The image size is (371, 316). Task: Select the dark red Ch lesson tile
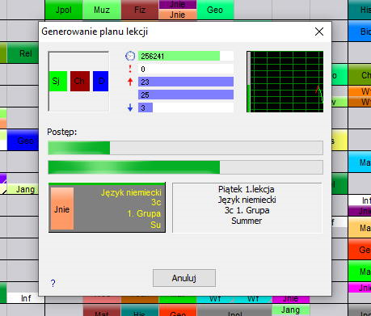[80, 81]
